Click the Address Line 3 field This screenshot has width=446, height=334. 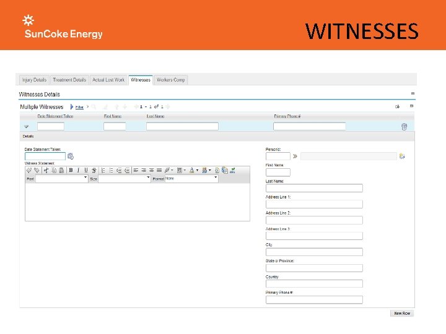pos(314,236)
